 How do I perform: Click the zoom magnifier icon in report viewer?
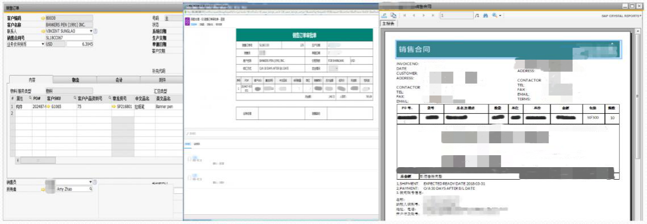[494, 15]
